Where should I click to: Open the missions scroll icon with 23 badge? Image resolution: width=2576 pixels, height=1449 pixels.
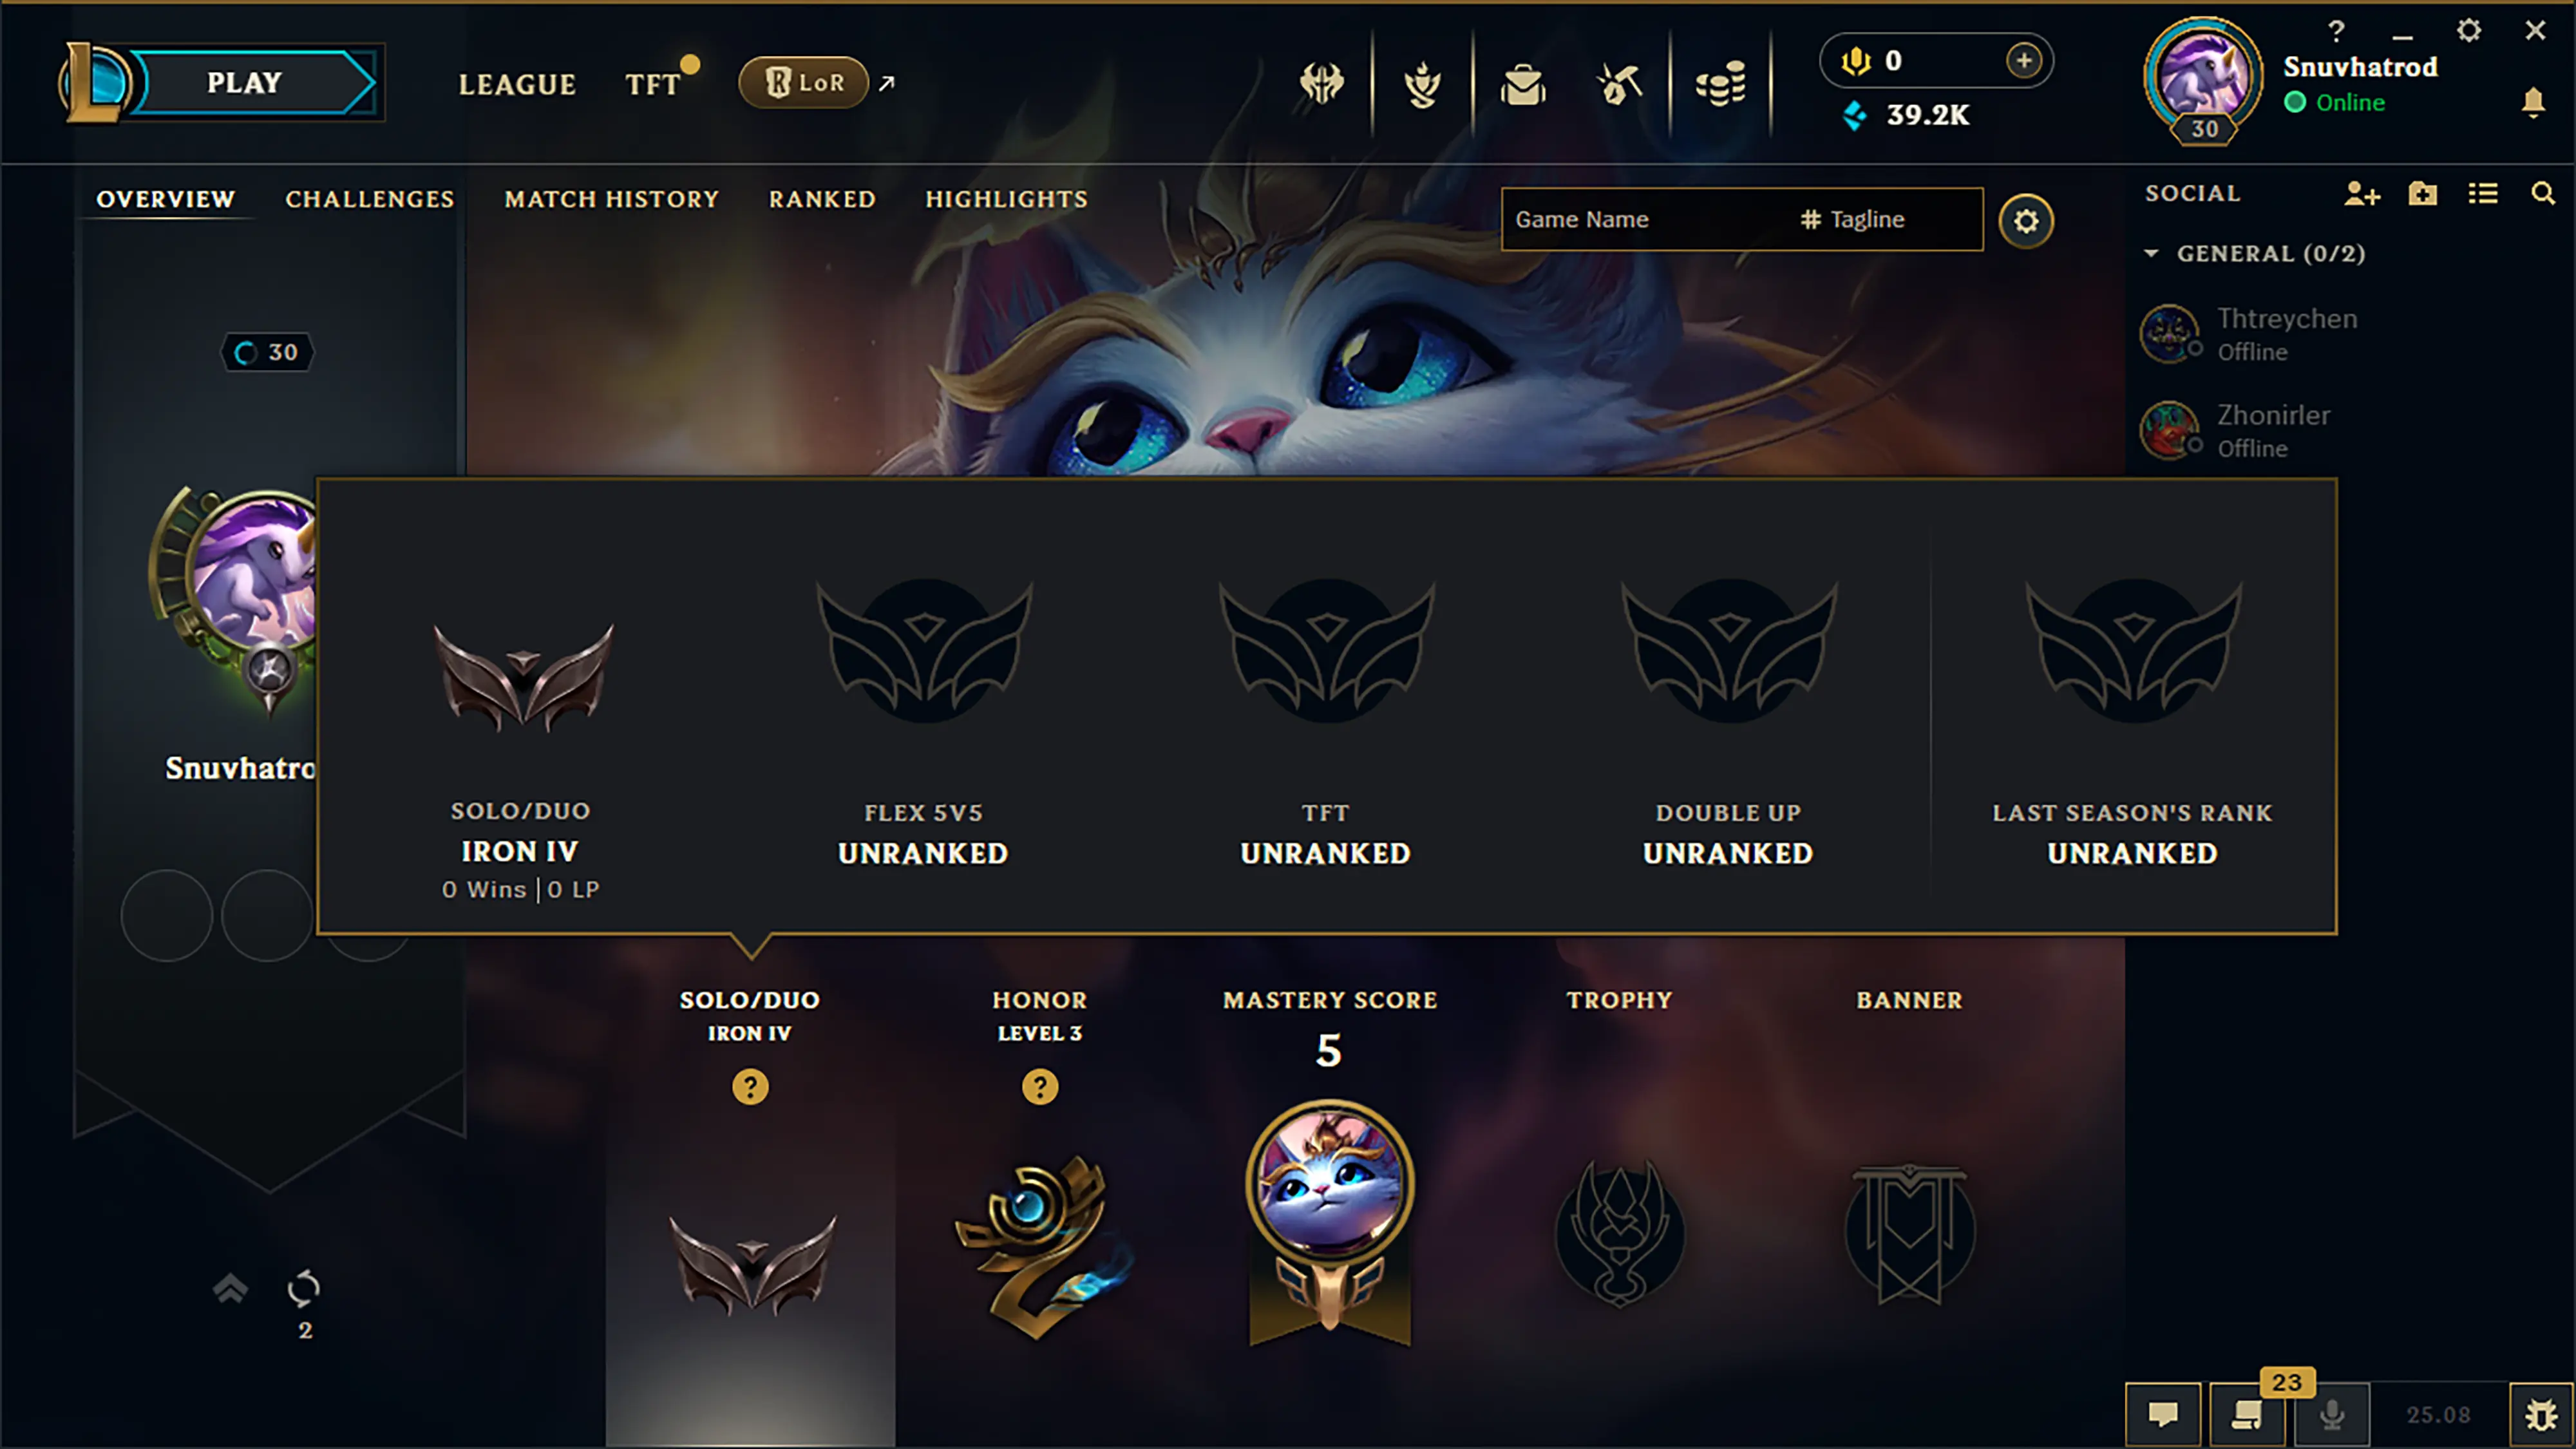tap(2247, 1414)
